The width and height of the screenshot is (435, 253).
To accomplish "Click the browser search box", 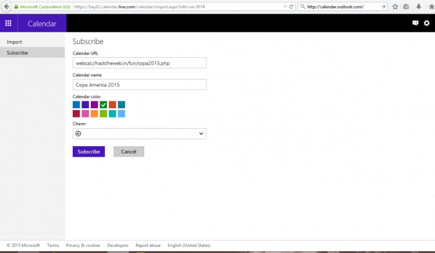I will (x=342, y=7).
